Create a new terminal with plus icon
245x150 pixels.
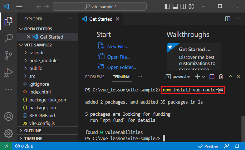pyautogui.click(x=197, y=77)
